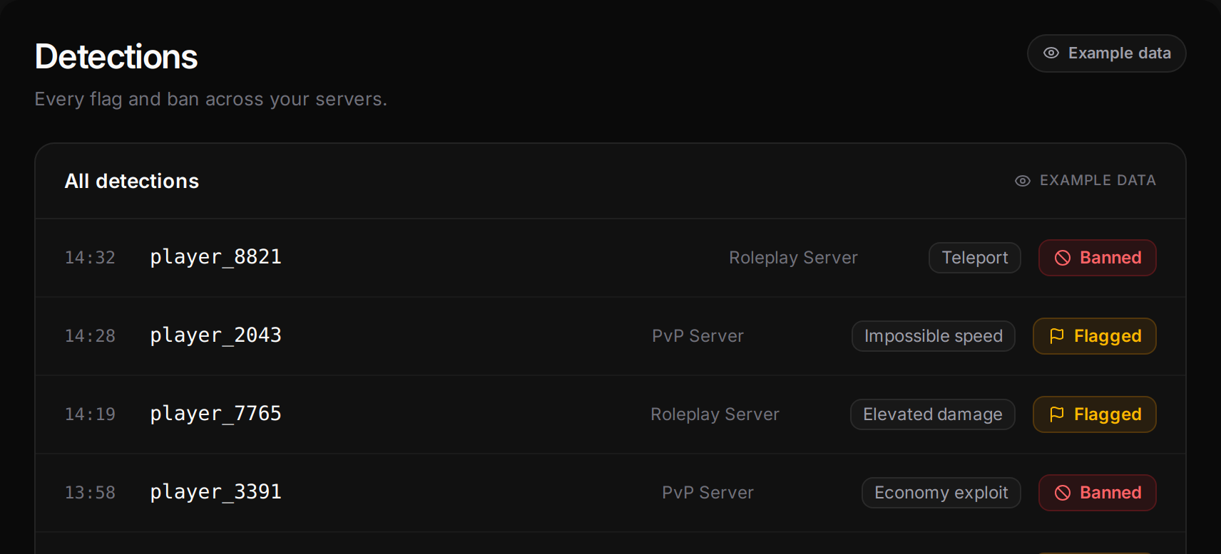Click the Banned badge for player_8821
1221x554 pixels.
1097,258
